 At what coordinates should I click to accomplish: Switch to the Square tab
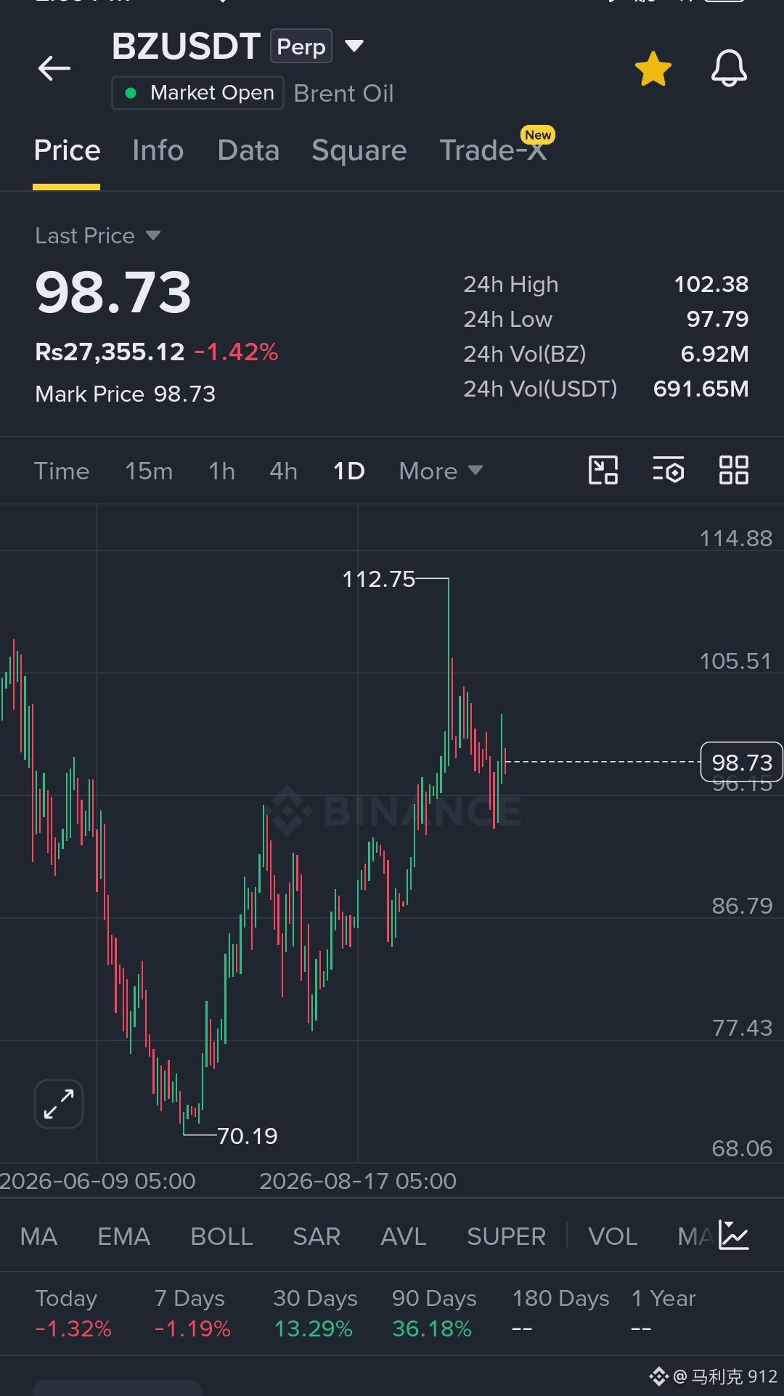(359, 150)
